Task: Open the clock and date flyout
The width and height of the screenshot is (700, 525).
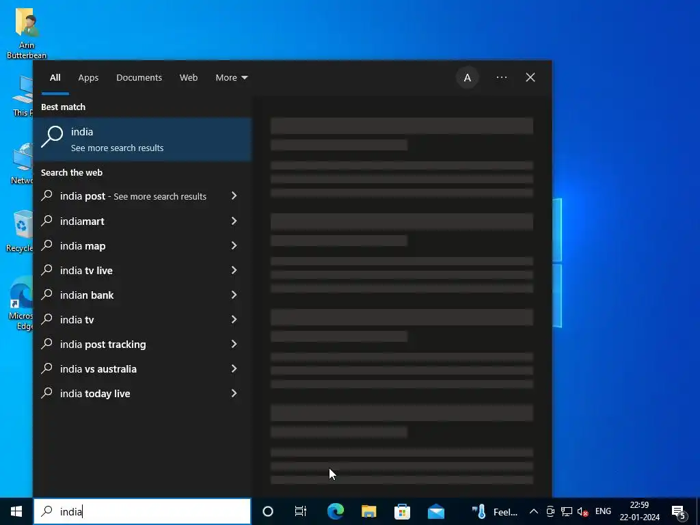Action: click(x=639, y=511)
